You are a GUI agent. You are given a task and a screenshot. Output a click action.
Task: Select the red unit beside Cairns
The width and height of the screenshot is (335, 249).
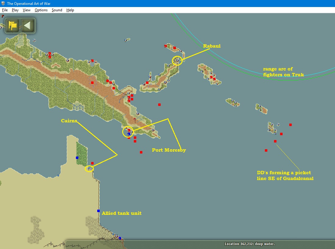click(x=92, y=163)
